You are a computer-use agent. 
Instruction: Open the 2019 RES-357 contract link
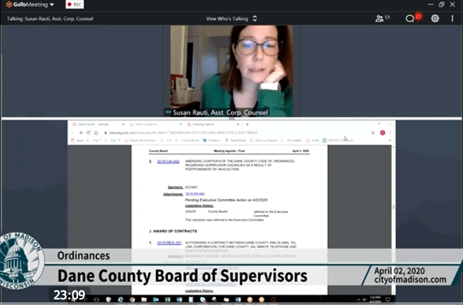pos(169,243)
